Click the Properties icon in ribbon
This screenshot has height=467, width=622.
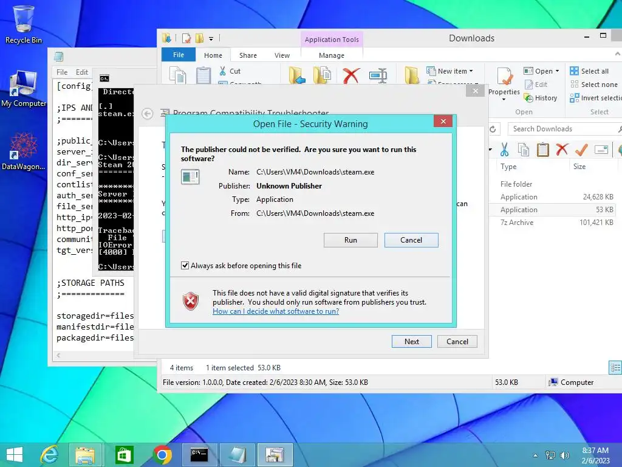505,76
